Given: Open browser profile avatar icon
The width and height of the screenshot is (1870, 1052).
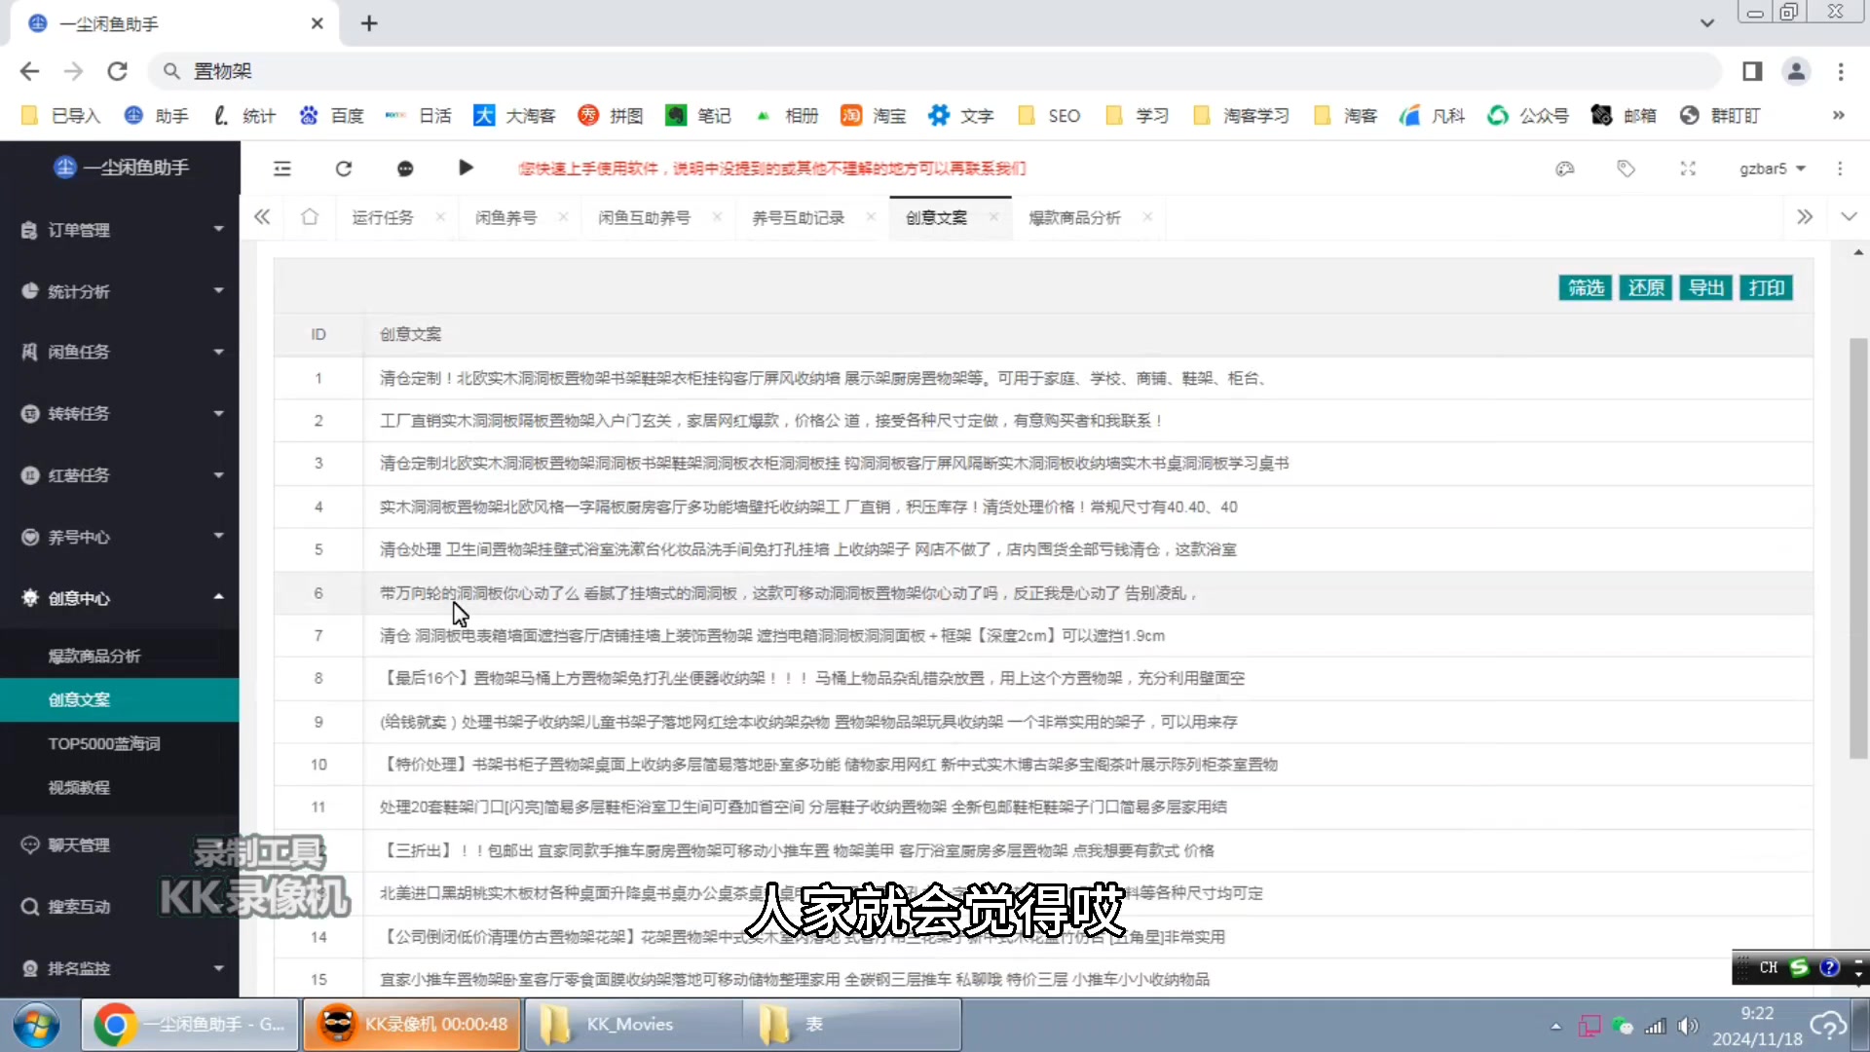Looking at the screenshot, I should (x=1796, y=71).
